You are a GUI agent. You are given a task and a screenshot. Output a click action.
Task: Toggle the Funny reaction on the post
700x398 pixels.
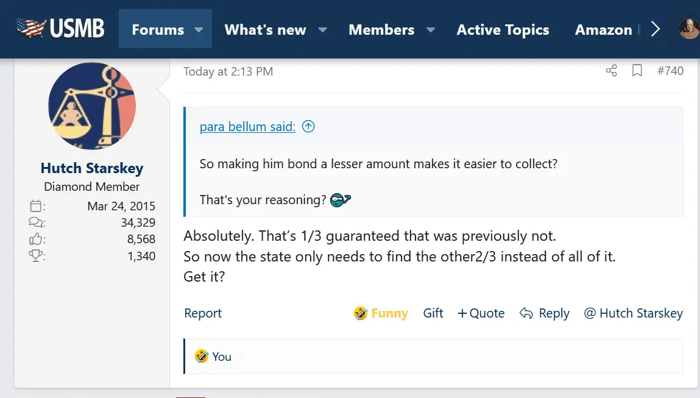coord(381,313)
